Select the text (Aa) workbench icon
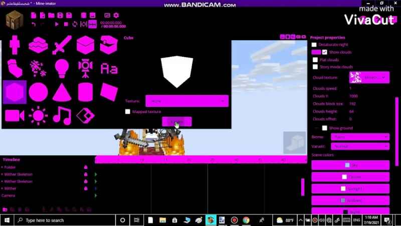The width and height of the screenshot is (401, 226). (x=109, y=69)
